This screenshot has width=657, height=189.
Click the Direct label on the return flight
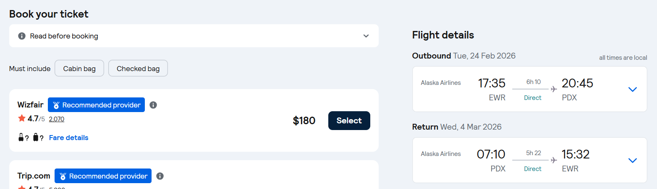[x=533, y=169]
